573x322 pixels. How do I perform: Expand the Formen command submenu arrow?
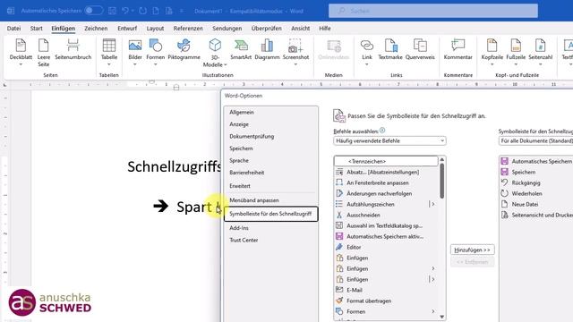click(433, 311)
